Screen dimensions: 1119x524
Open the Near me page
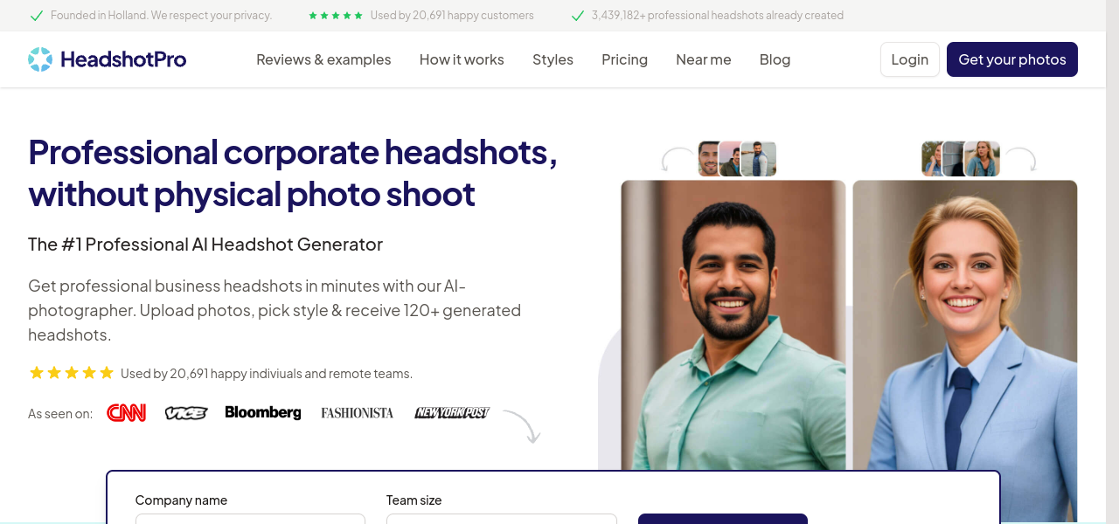coord(703,59)
